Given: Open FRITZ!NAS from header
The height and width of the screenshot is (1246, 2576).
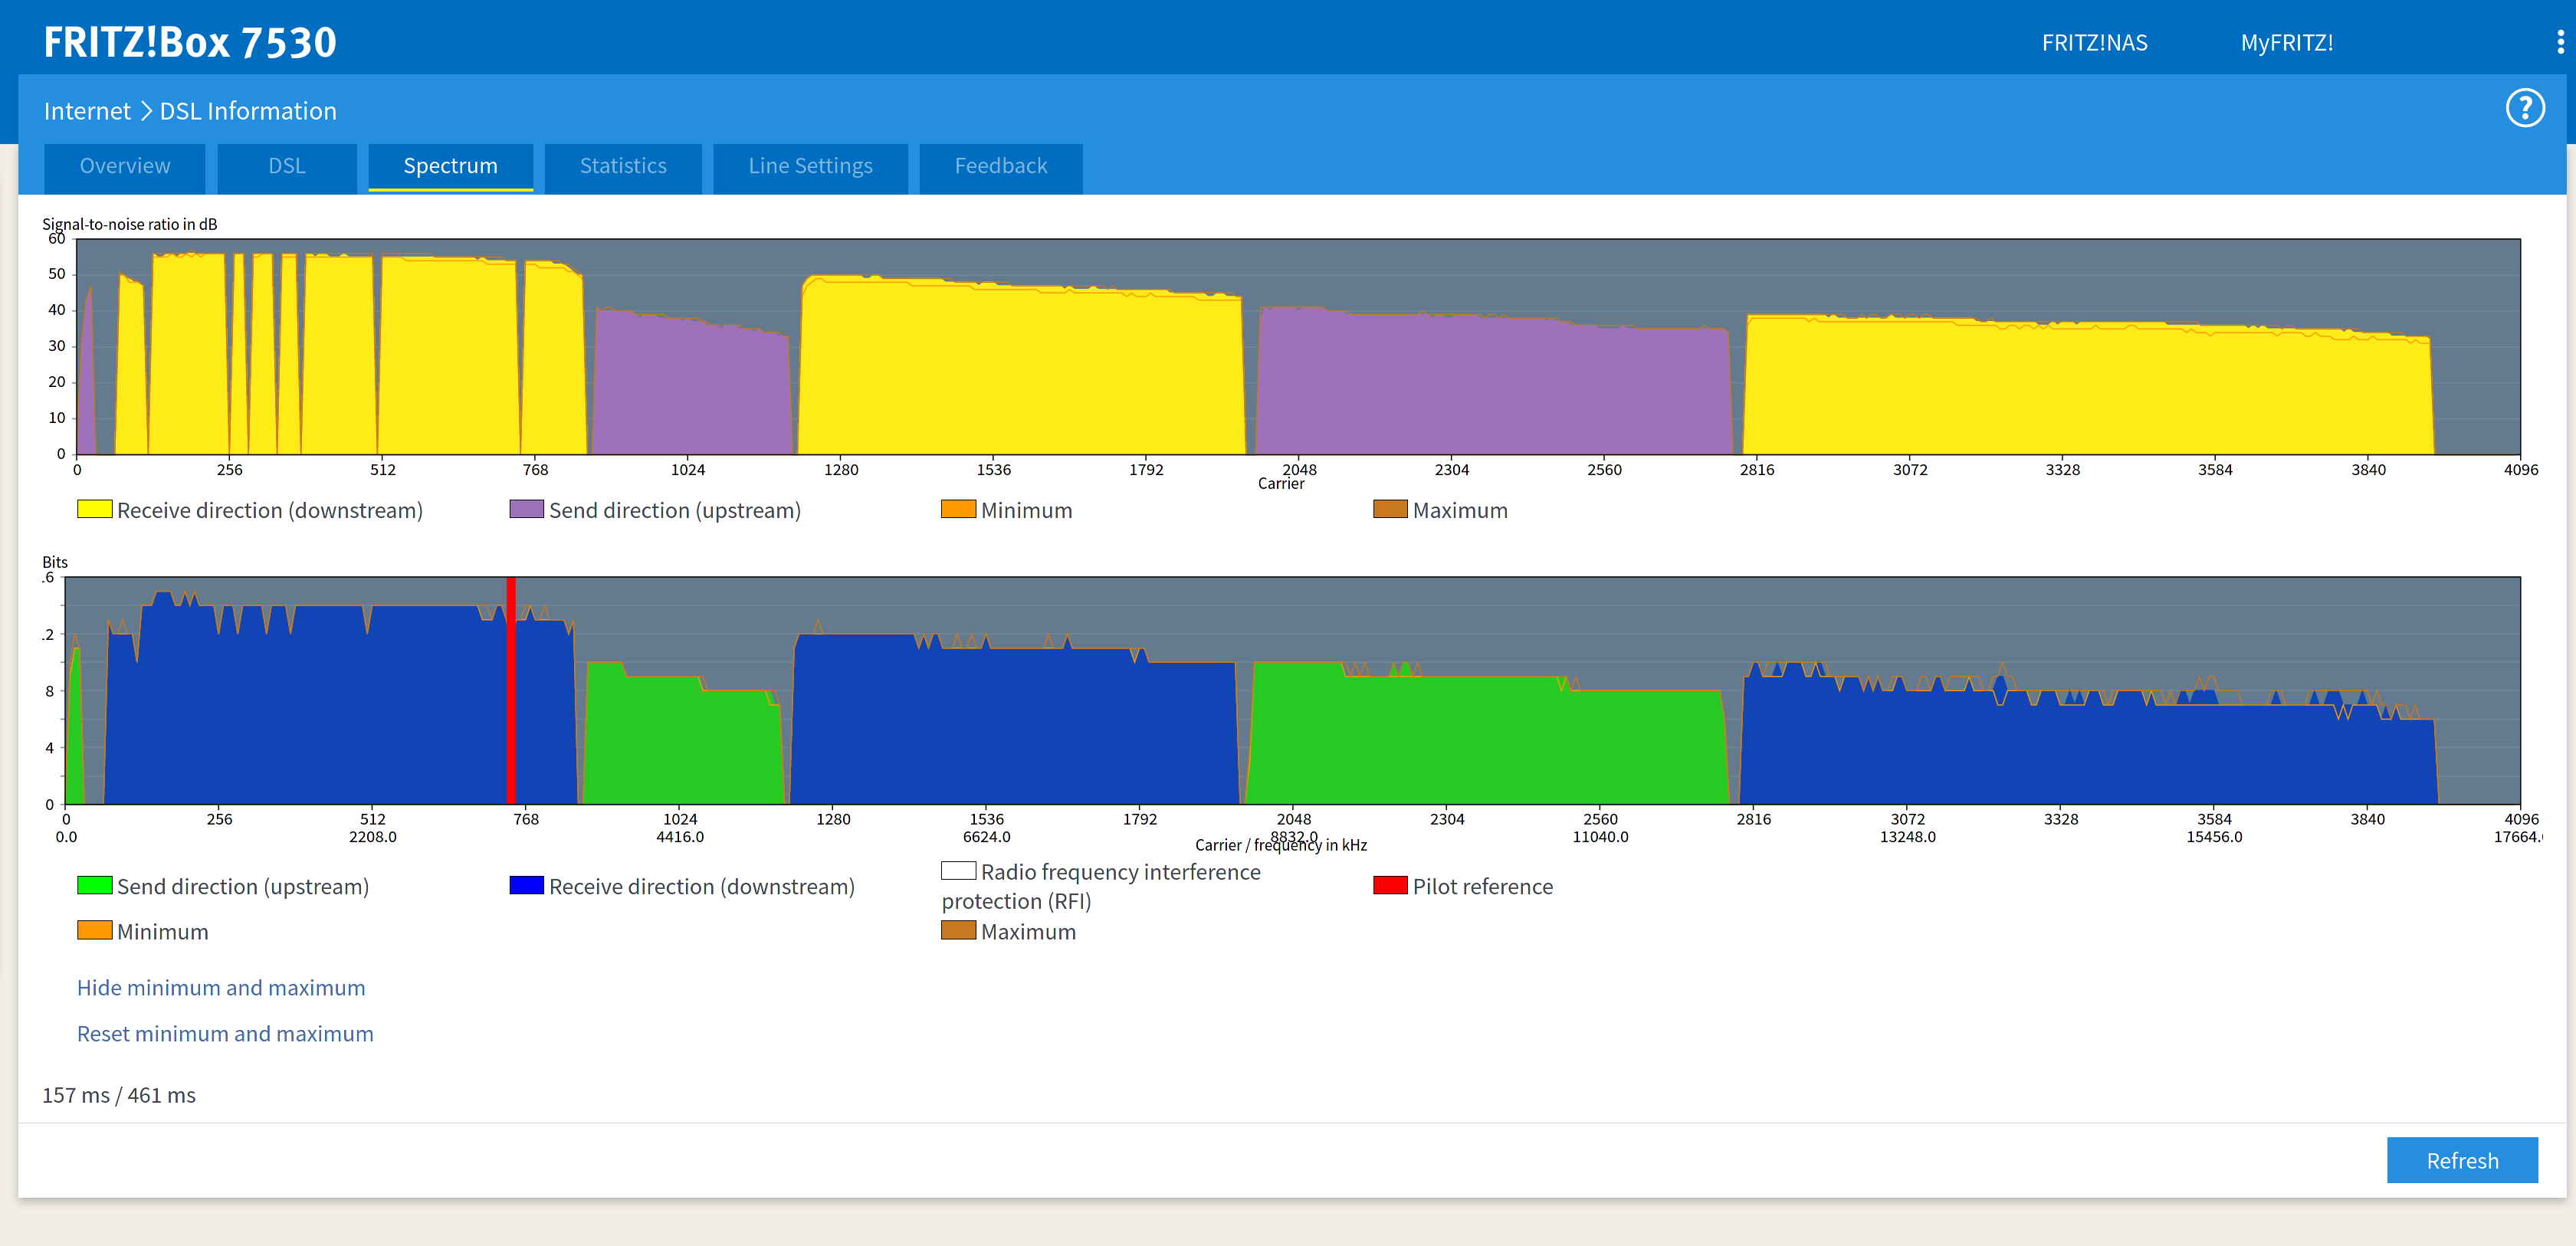Looking at the screenshot, I should [2094, 43].
